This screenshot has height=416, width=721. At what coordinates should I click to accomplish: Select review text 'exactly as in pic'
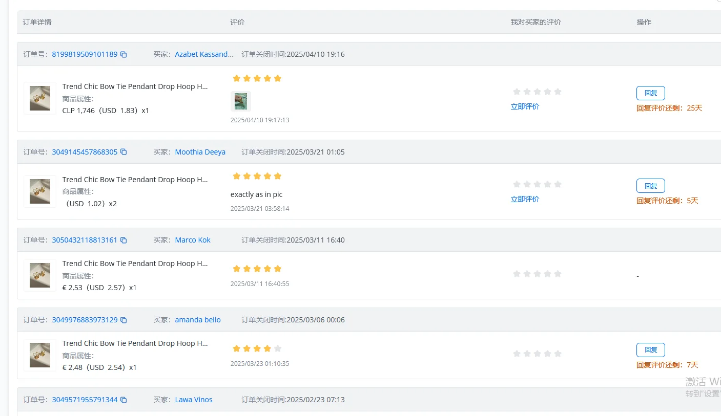(x=256, y=194)
